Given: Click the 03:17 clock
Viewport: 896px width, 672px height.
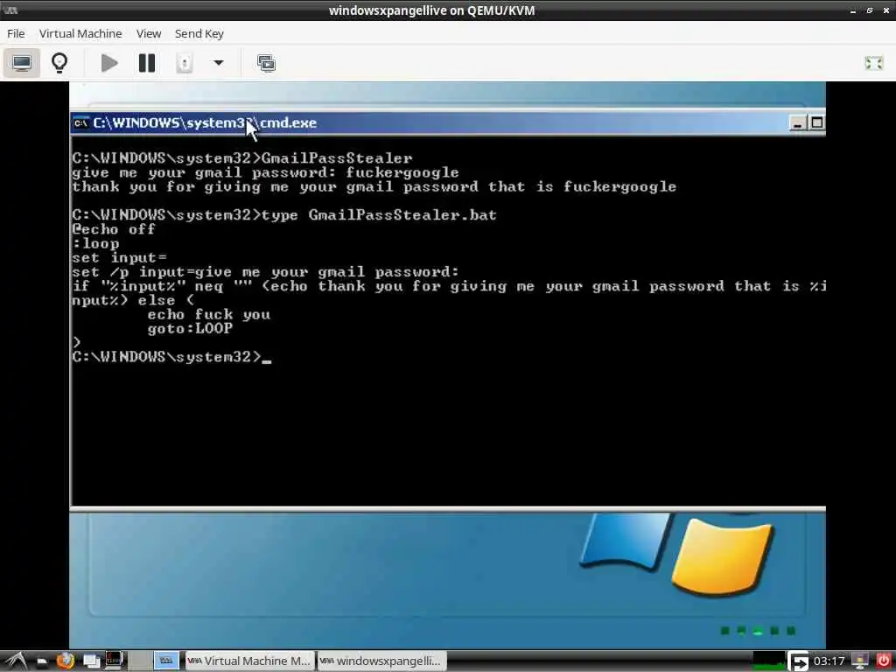Looking at the screenshot, I should [x=829, y=661].
